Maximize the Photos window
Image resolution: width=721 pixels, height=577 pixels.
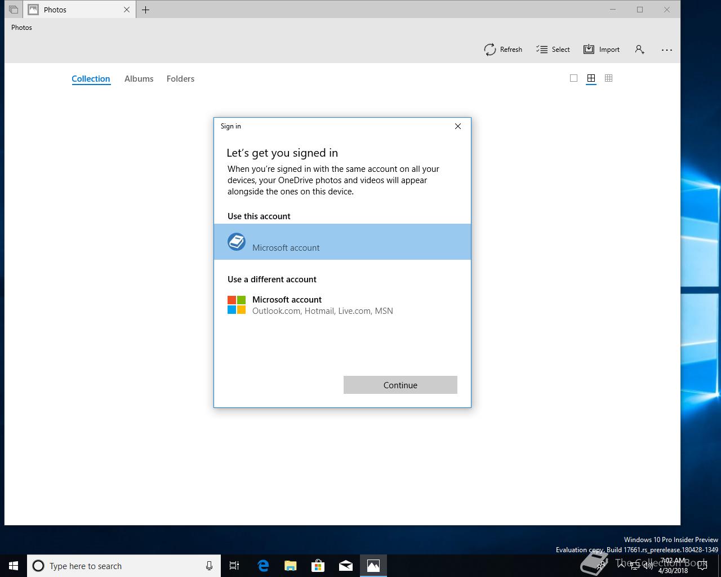[x=640, y=10]
